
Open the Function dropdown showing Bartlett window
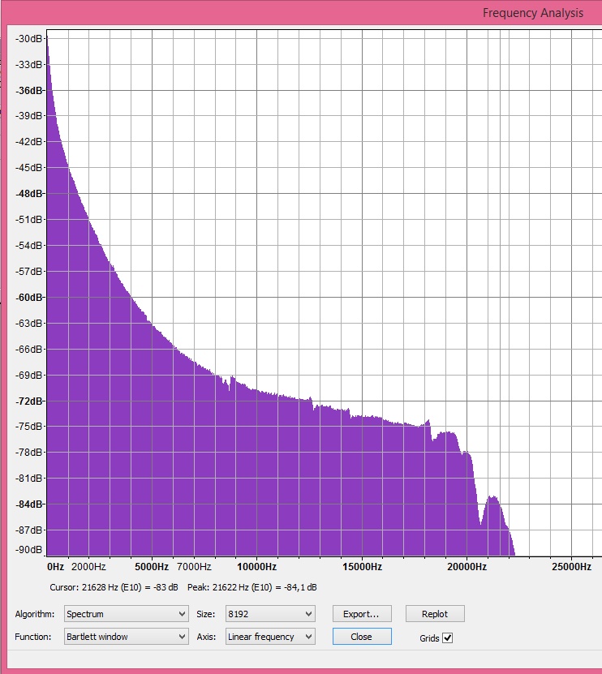pyautogui.click(x=127, y=637)
